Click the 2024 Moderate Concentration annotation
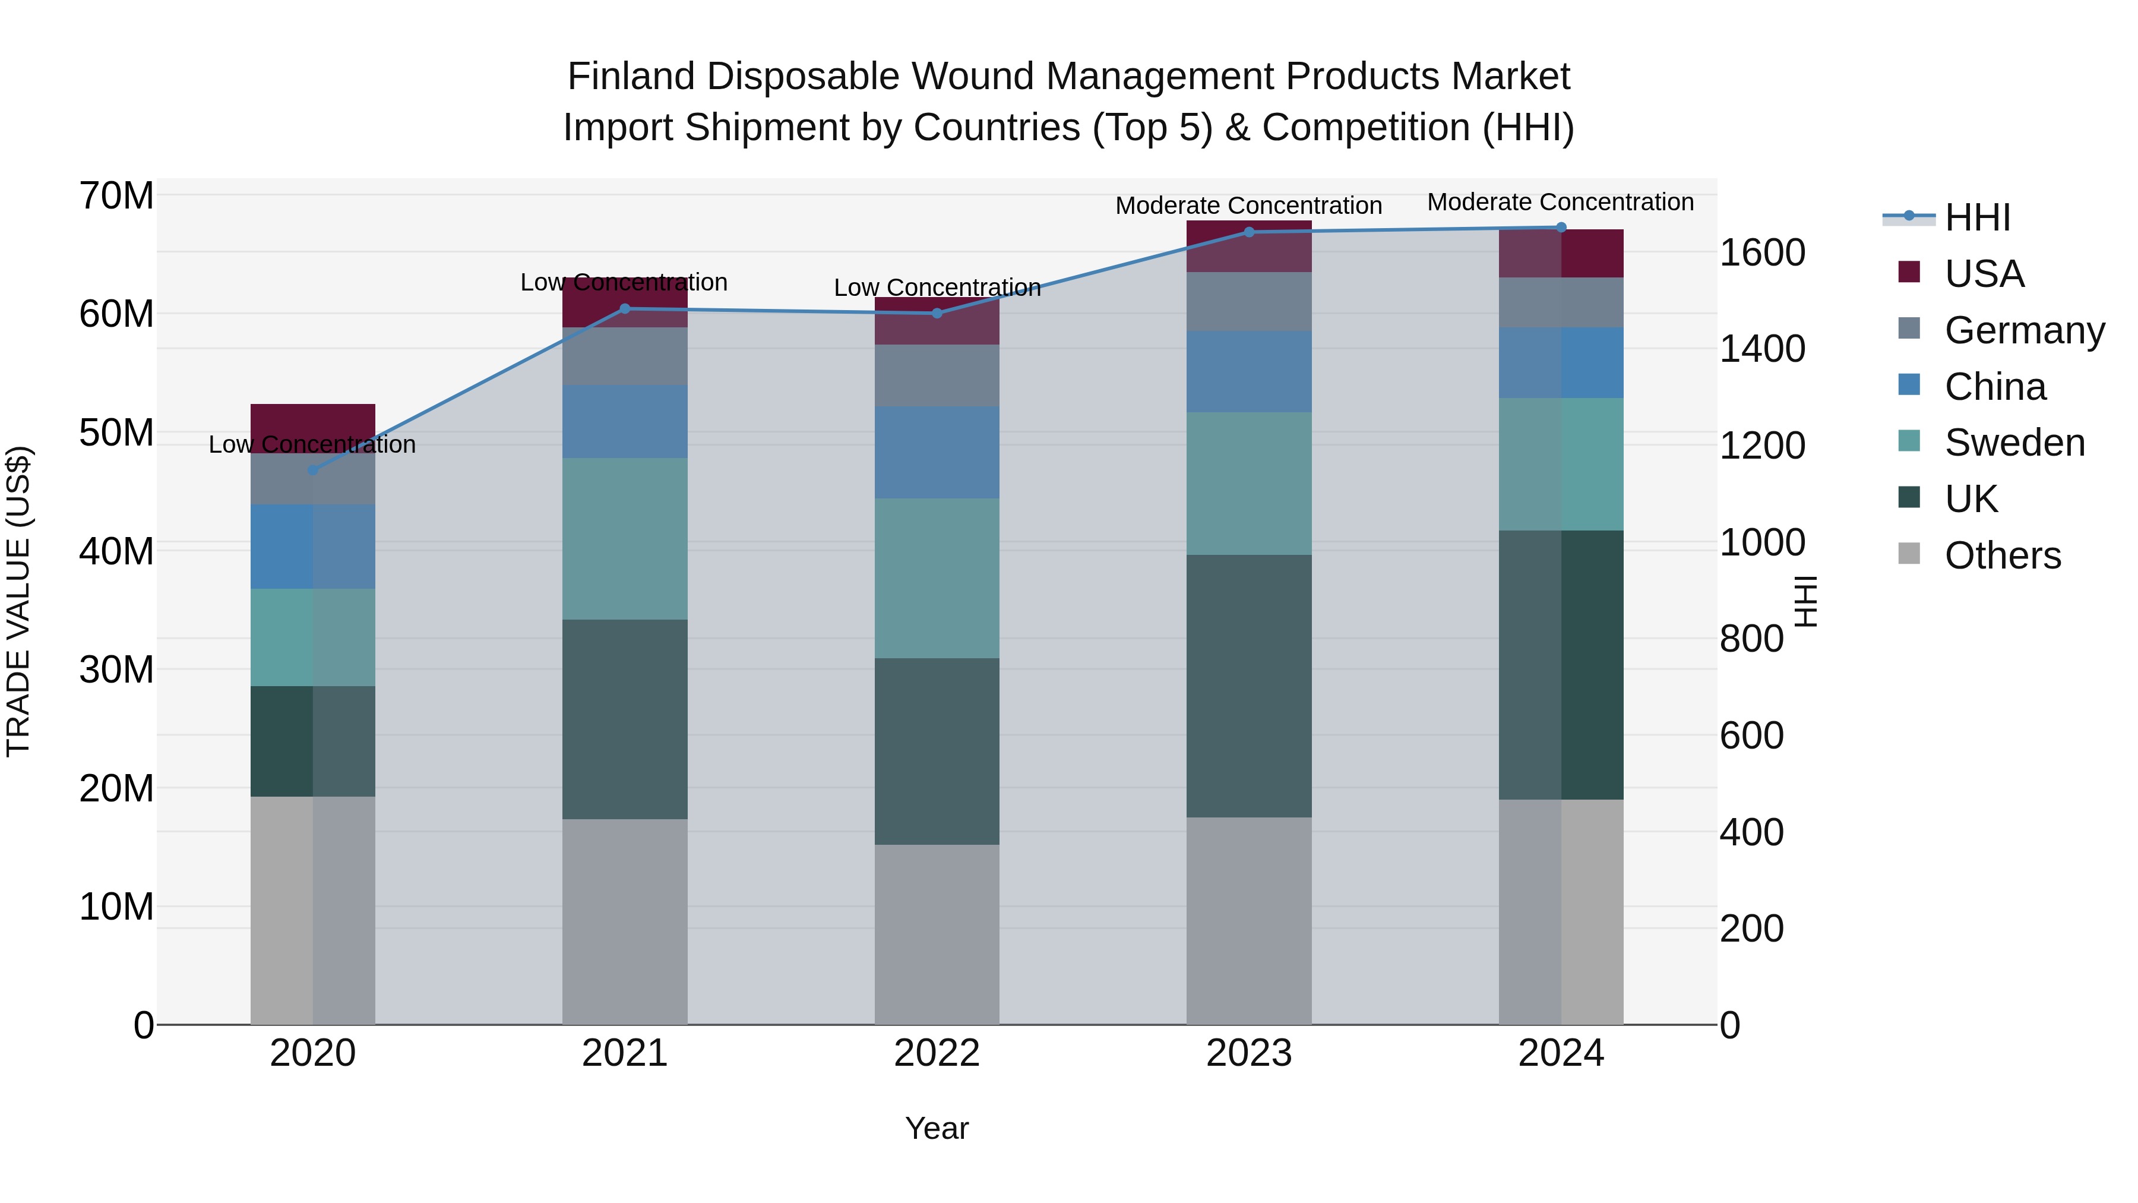The width and height of the screenshot is (2138, 1203). click(1561, 203)
